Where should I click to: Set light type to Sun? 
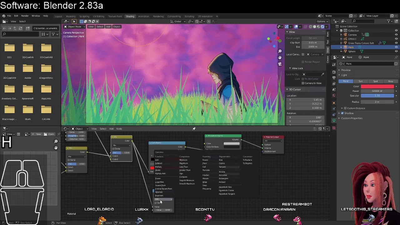361,81
